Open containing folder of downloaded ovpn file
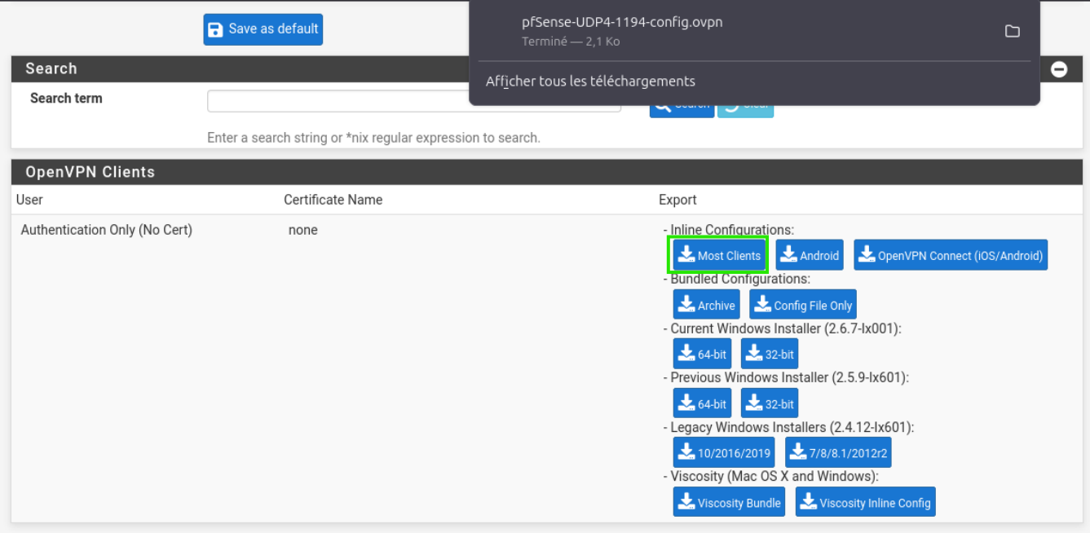Image resolution: width=1090 pixels, height=533 pixels. point(1012,31)
